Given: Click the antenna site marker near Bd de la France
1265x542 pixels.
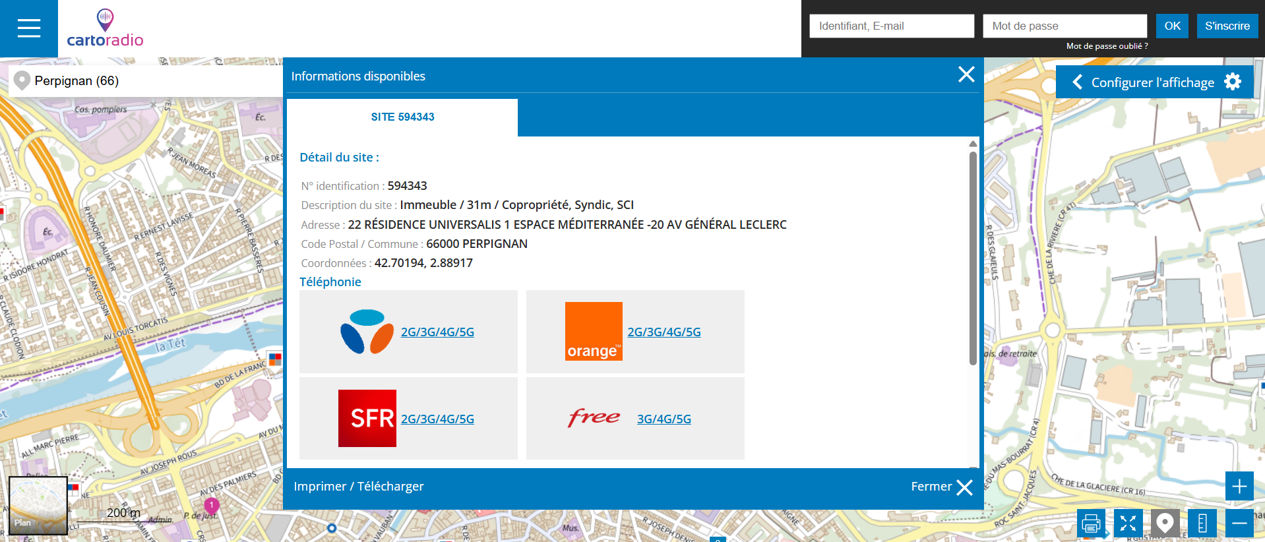Looking at the screenshot, I should pyautogui.click(x=275, y=359).
